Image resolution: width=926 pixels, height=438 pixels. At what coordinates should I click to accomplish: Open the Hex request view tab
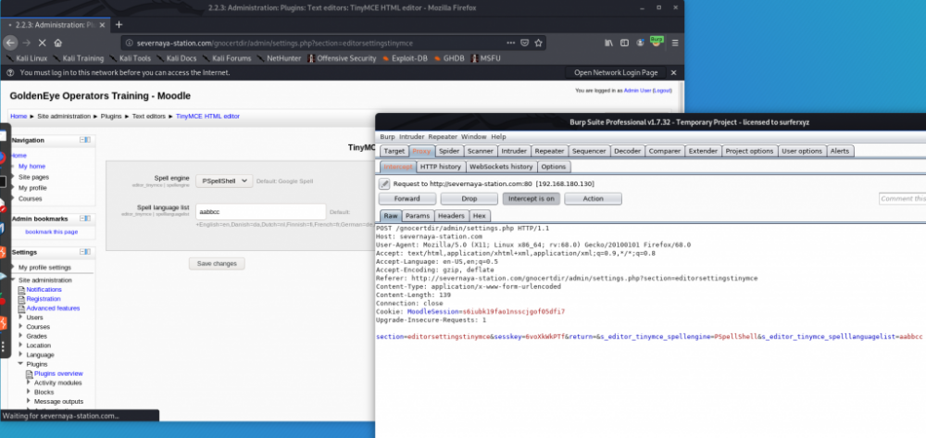(480, 216)
